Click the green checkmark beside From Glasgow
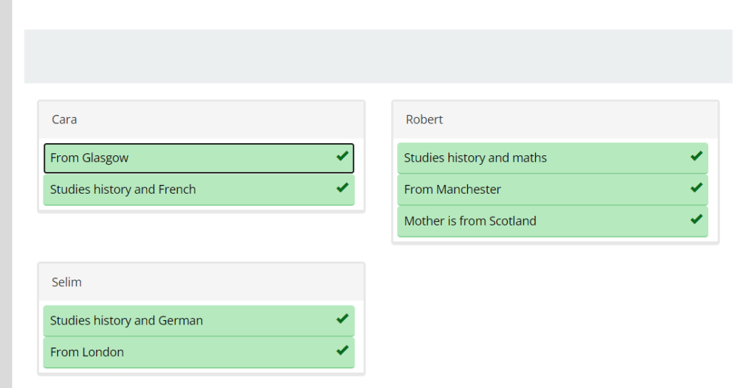The height and width of the screenshot is (388, 740). [x=342, y=156]
